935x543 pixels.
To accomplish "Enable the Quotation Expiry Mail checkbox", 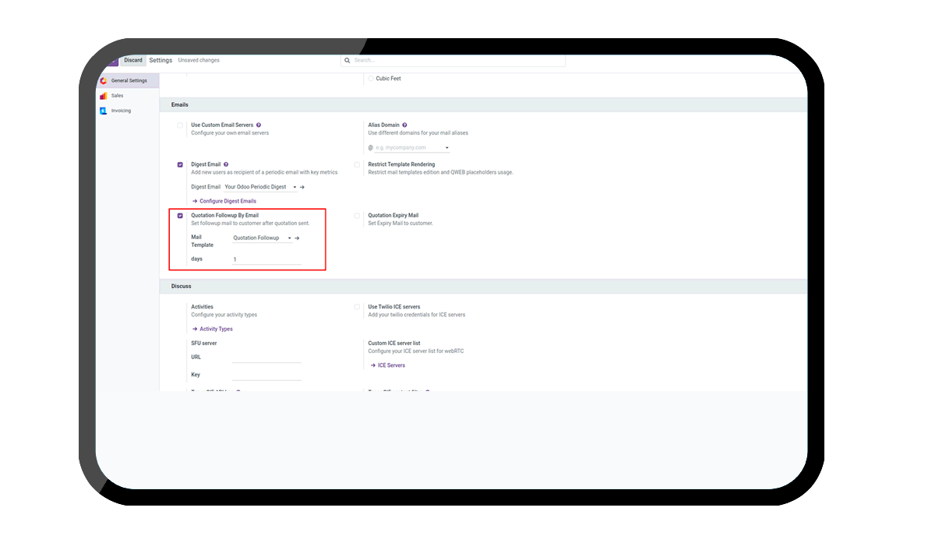I will (357, 216).
